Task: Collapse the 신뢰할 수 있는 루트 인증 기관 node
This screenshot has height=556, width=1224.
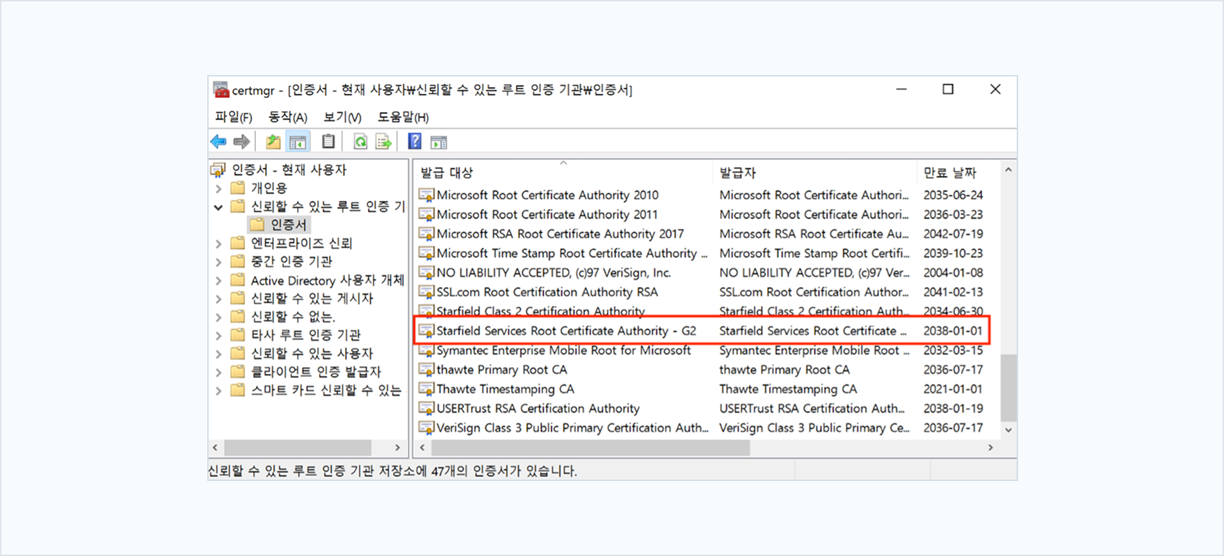Action: tap(218, 207)
